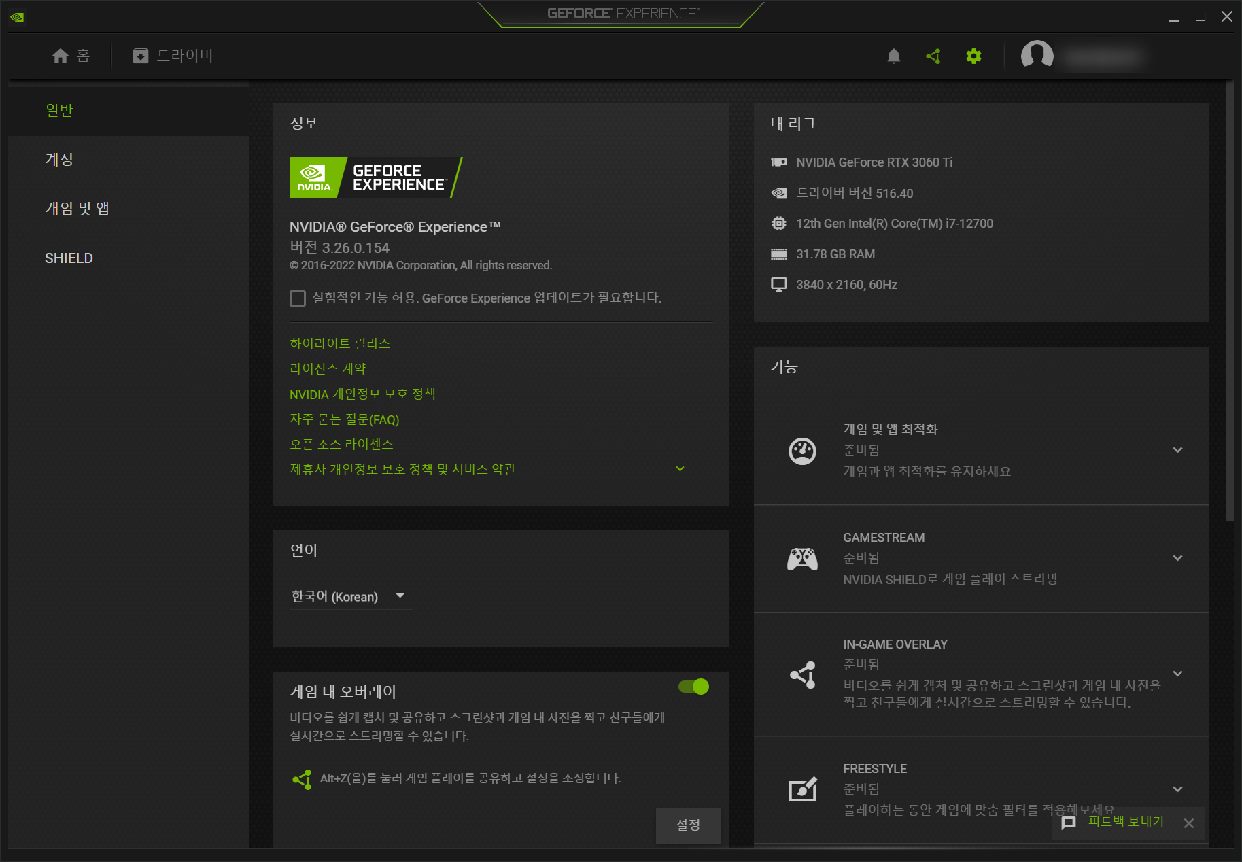Click the 31.78 GB RAM text
1242x862 pixels.
click(x=835, y=254)
